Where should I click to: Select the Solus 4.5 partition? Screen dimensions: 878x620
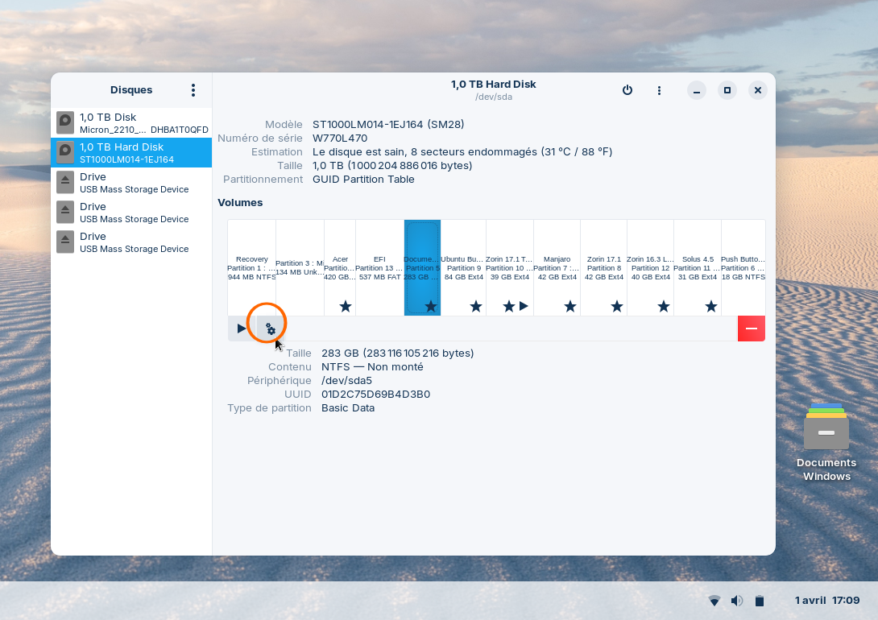(697, 267)
